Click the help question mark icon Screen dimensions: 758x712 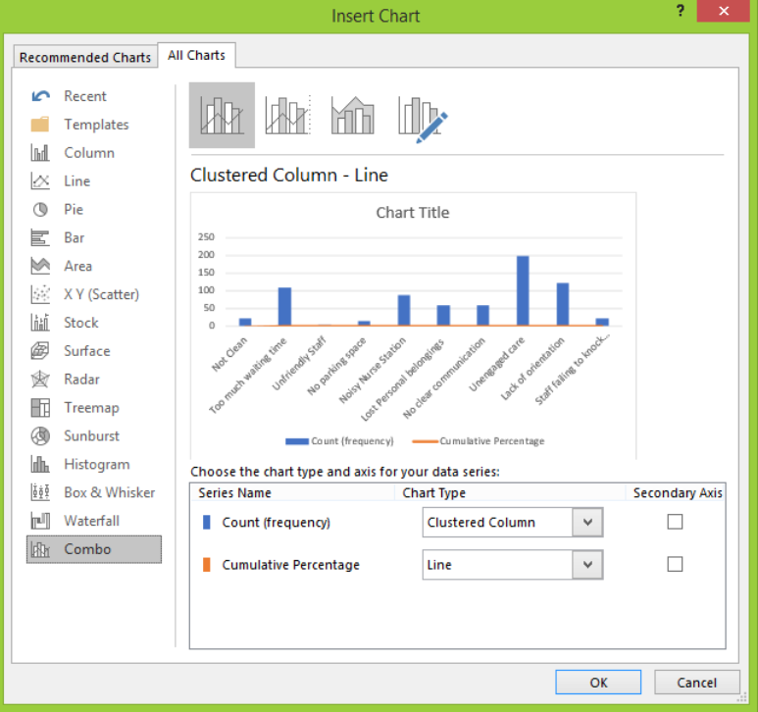(x=681, y=11)
